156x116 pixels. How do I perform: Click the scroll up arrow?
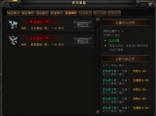[98, 19]
